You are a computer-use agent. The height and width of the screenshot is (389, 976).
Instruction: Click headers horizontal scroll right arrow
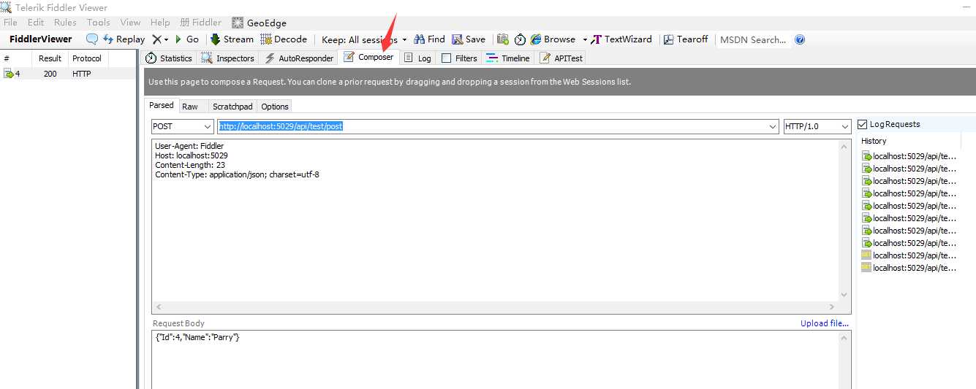[832, 307]
